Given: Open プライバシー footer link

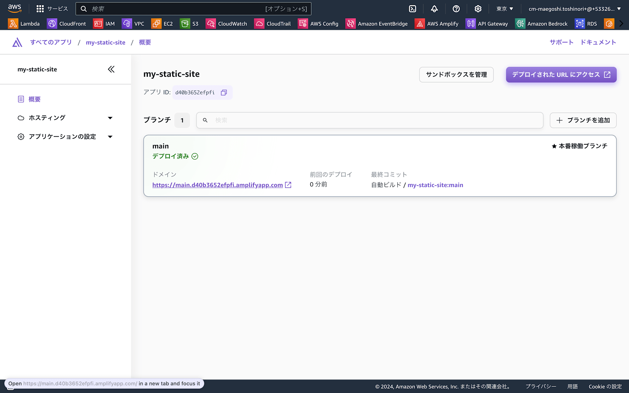Looking at the screenshot, I should tap(541, 386).
